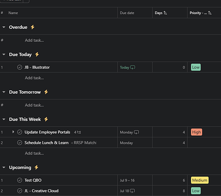
Task: Click the High priority tag
Action: click(196, 132)
